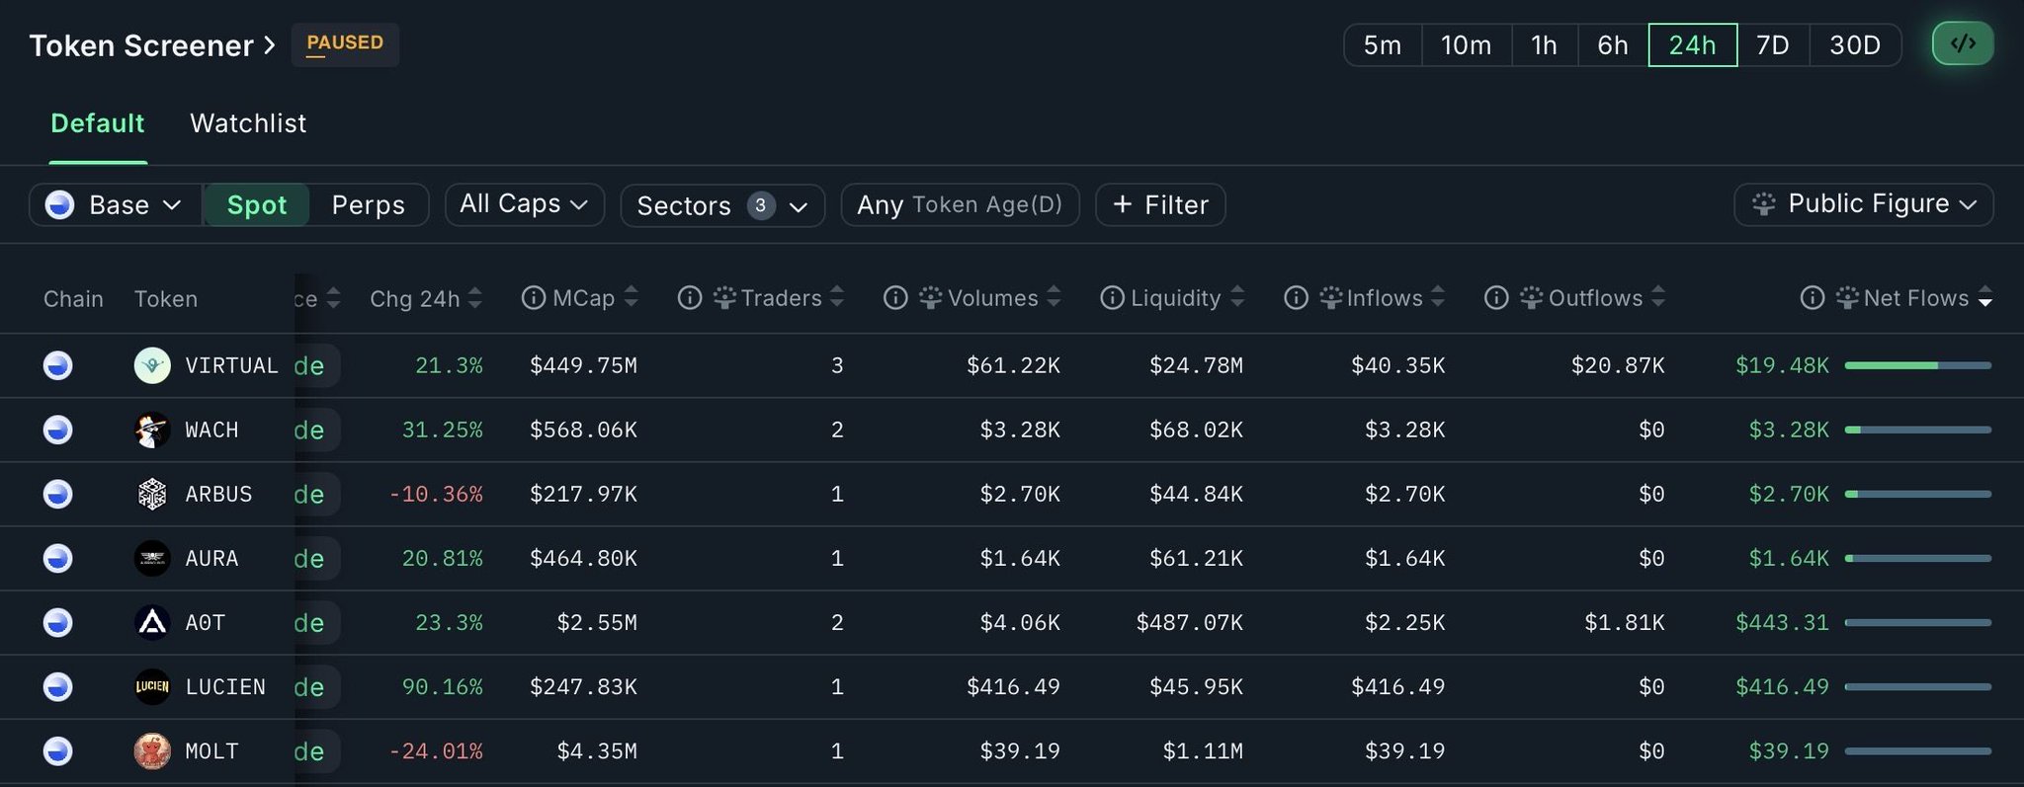The image size is (2024, 787).
Task: Click the embed code icon button
Action: pyautogui.click(x=1962, y=43)
